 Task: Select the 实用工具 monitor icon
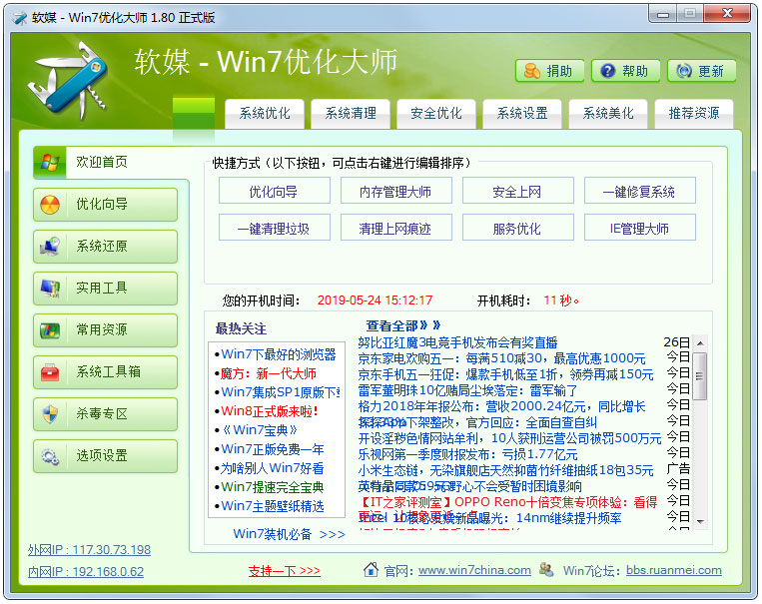point(50,289)
